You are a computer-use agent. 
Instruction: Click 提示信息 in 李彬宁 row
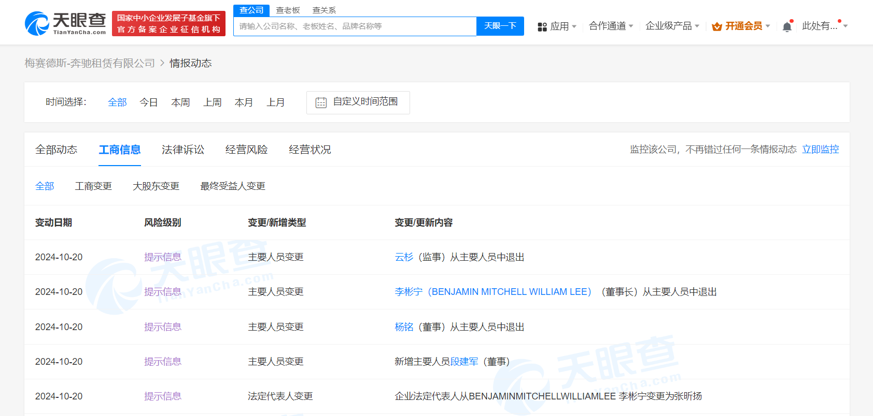pyautogui.click(x=163, y=292)
